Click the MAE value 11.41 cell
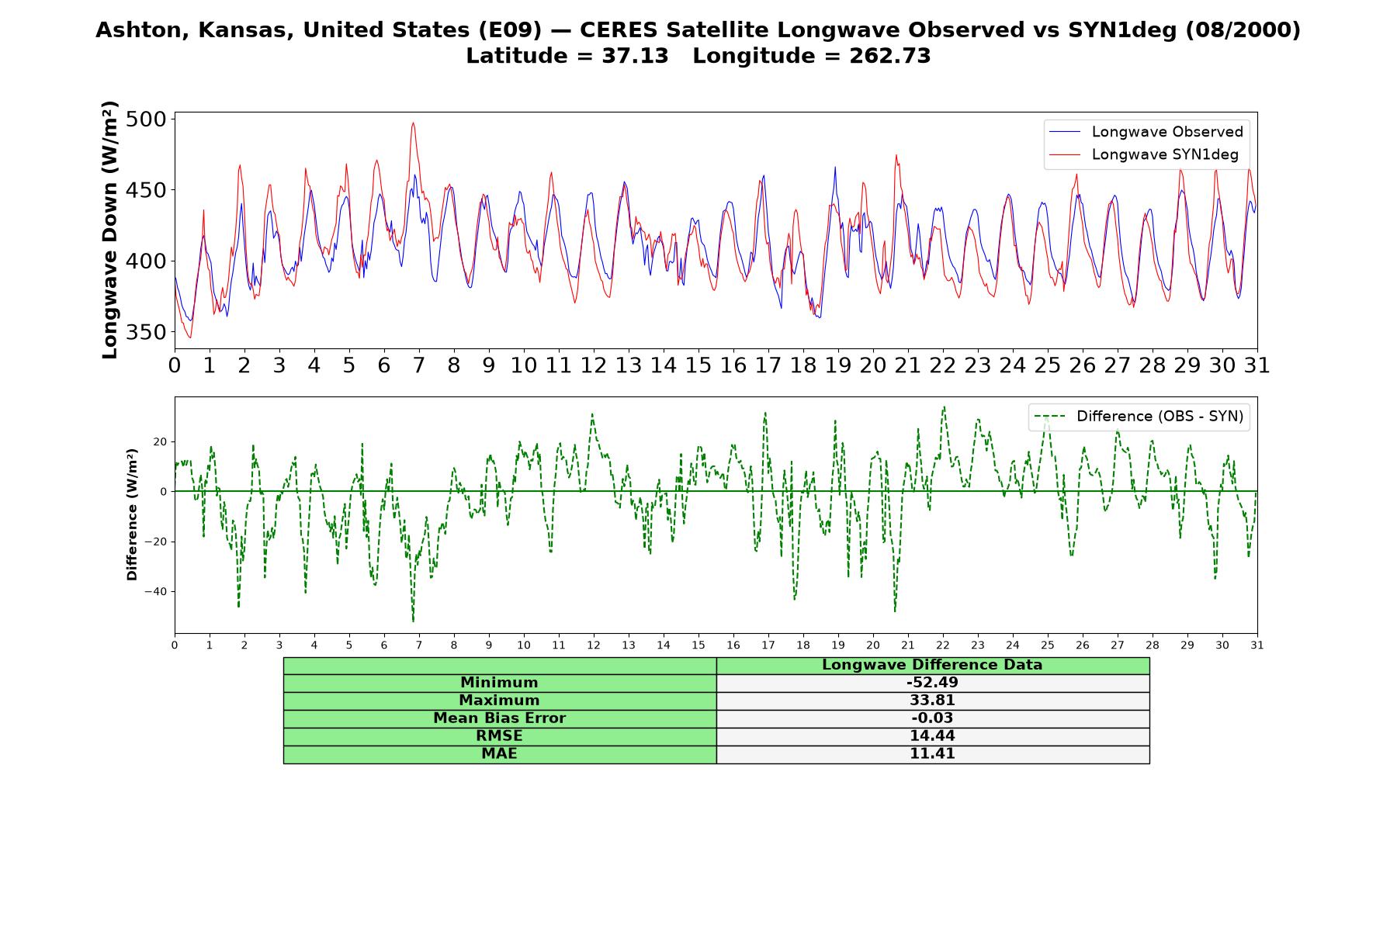The height and width of the screenshot is (931, 1397). pyautogui.click(x=933, y=754)
